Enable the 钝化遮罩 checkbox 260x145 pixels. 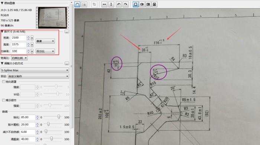click(x=3, y=82)
